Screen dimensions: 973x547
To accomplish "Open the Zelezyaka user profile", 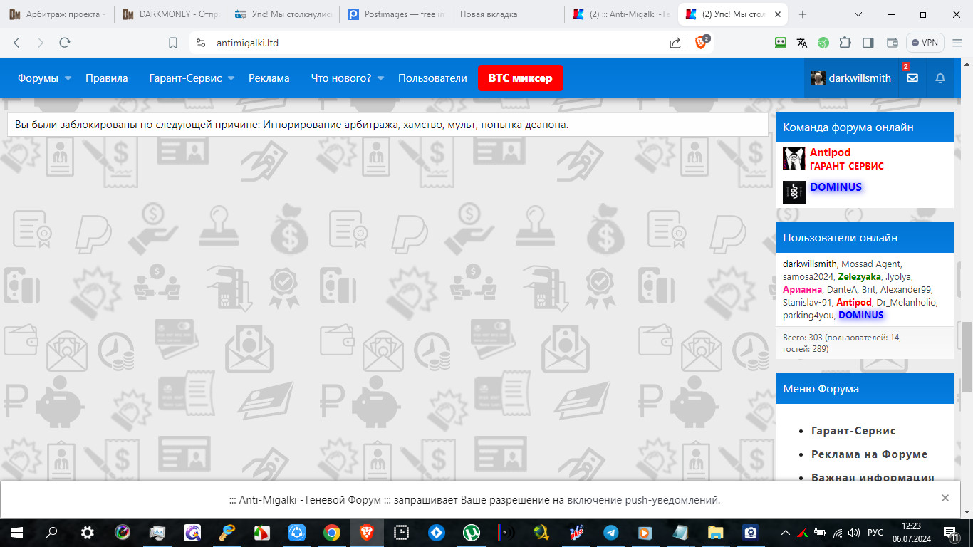I will [x=859, y=276].
